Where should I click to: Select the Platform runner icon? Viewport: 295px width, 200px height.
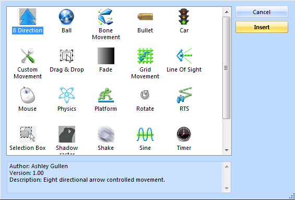[x=106, y=95]
